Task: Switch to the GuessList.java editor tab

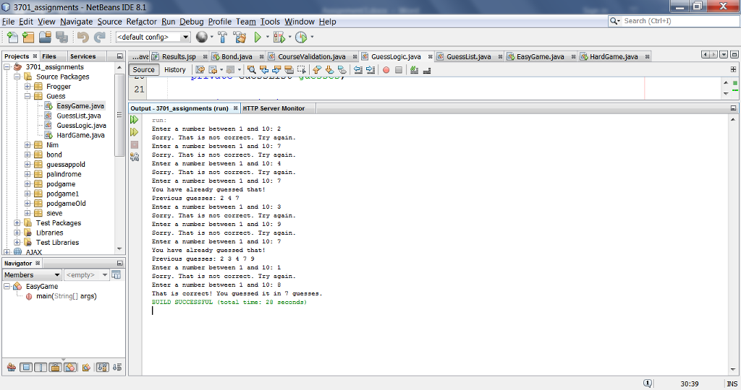Action: [467, 56]
